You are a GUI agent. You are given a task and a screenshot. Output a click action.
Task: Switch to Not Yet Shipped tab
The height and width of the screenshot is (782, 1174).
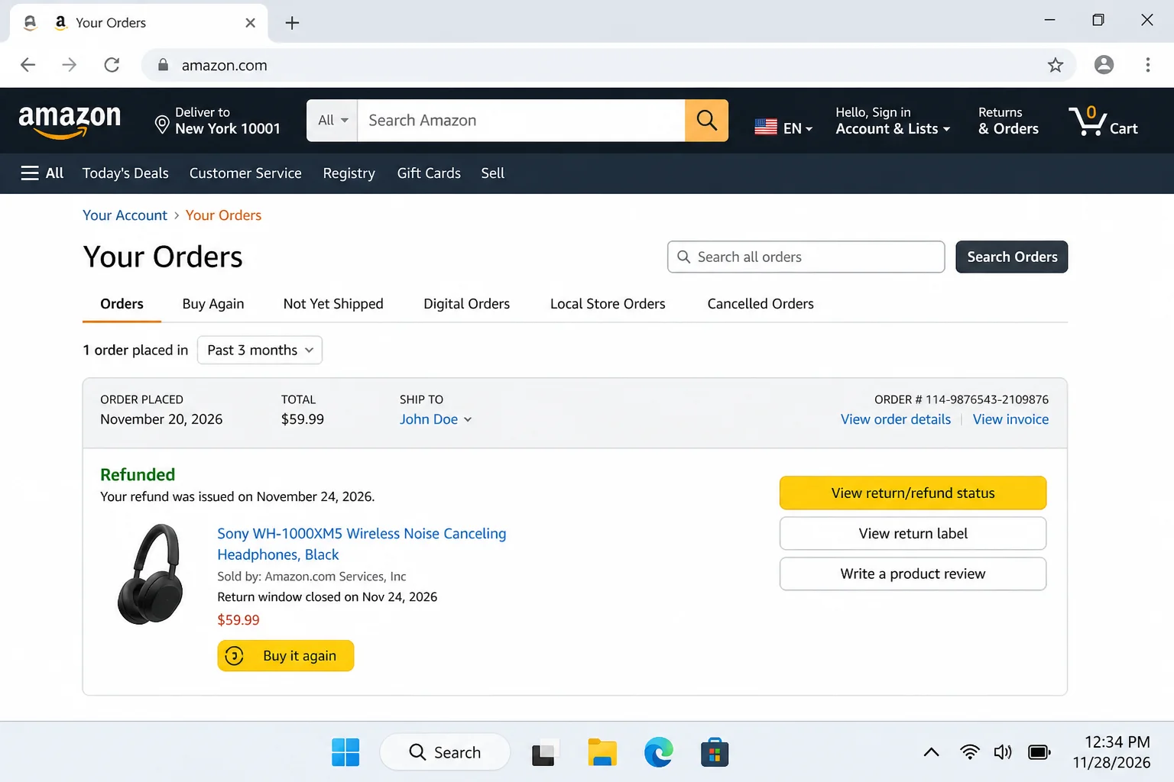click(333, 304)
